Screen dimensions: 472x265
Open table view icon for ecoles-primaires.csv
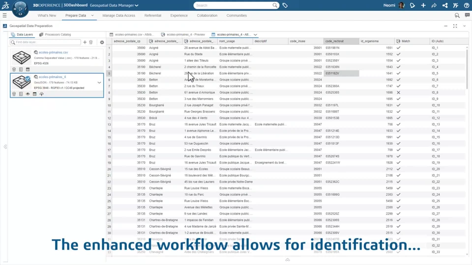(28, 69)
